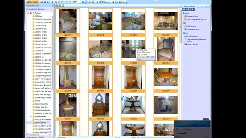
Task: Collapse the My Pictures tree node
Action: coord(28,13)
